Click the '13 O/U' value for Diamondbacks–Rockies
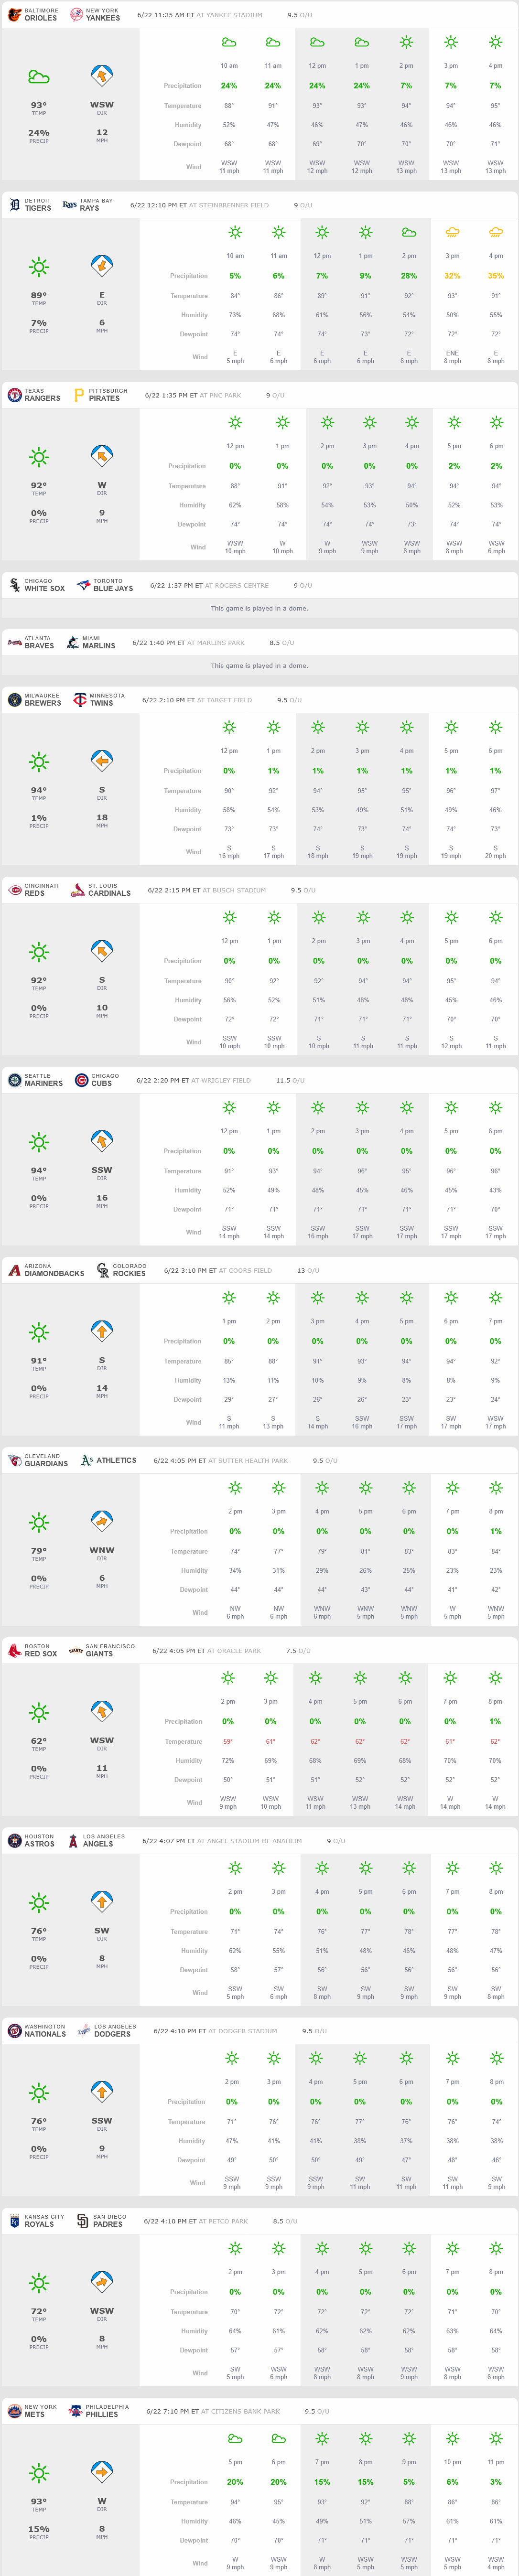The height and width of the screenshot is (2576, 519). point(308,1270)
